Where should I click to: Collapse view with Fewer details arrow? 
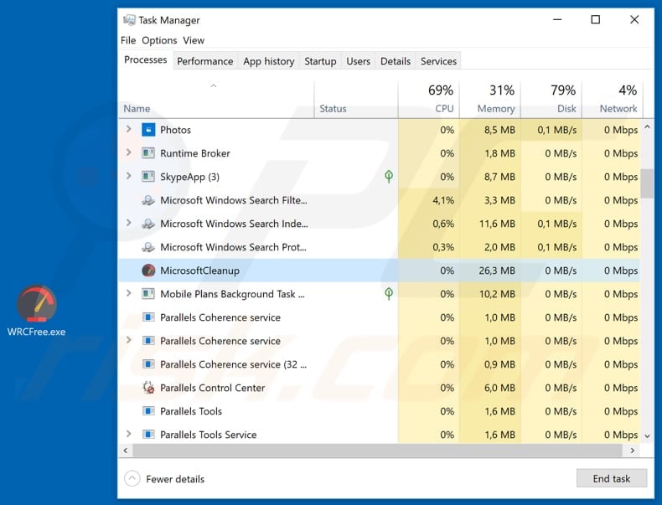click(132, 478)
